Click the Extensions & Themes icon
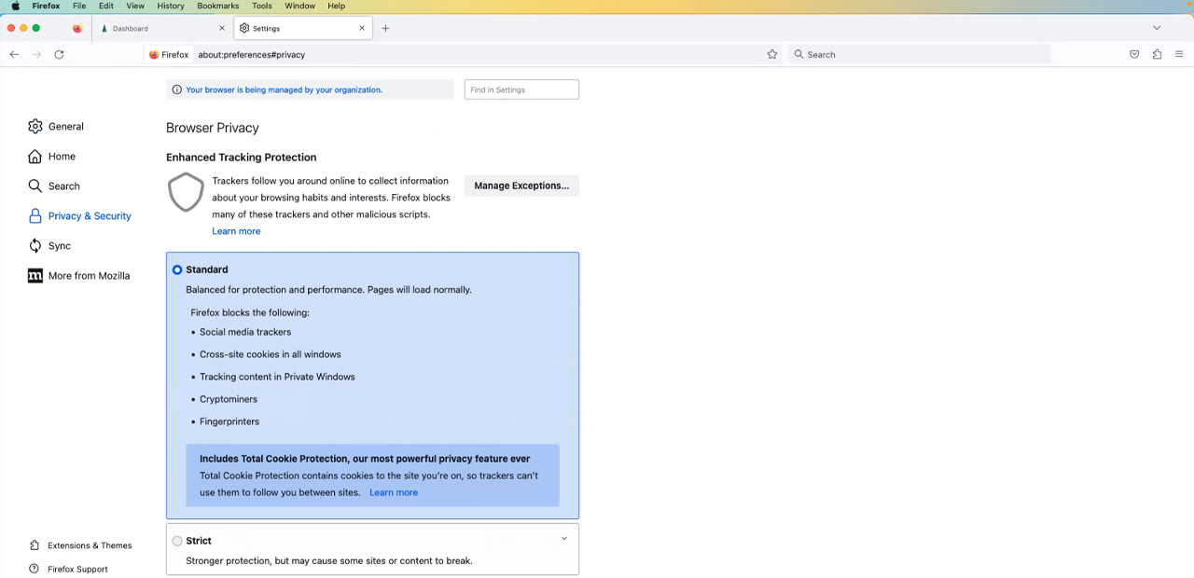 tap(35, 545)
